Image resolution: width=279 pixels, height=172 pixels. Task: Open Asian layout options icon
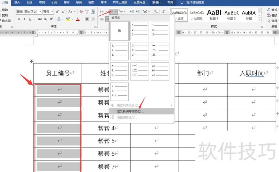point(145,12)
